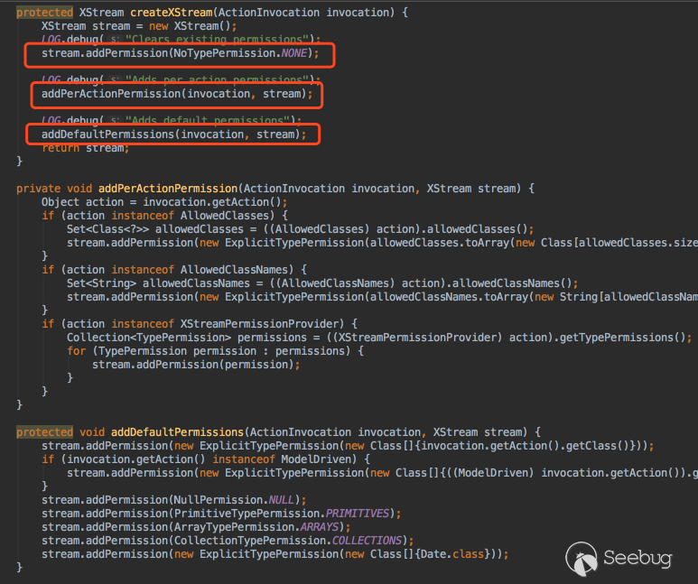Click the getTypePermissions() call

click(x=622, y=338)
